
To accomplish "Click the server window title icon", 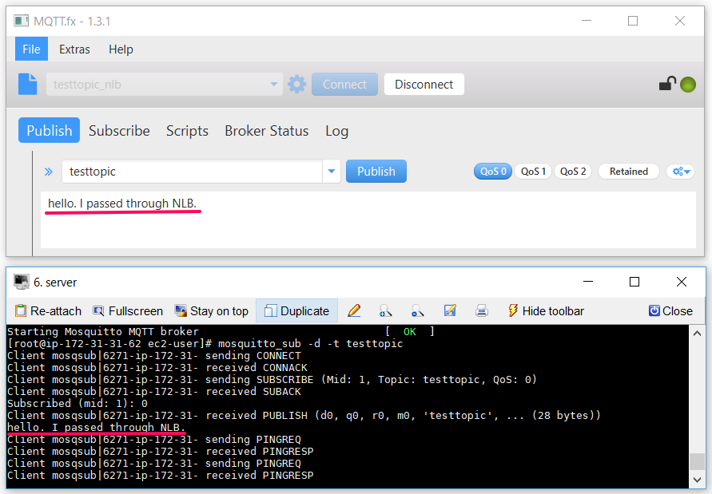I will (21, 283).
